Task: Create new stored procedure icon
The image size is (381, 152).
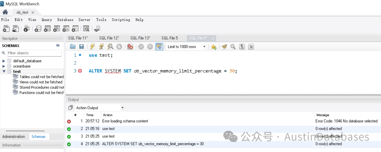Action: (x=66, y=29)
